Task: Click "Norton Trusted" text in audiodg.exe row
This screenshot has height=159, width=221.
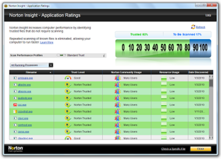Action: [x=83, y=98]
